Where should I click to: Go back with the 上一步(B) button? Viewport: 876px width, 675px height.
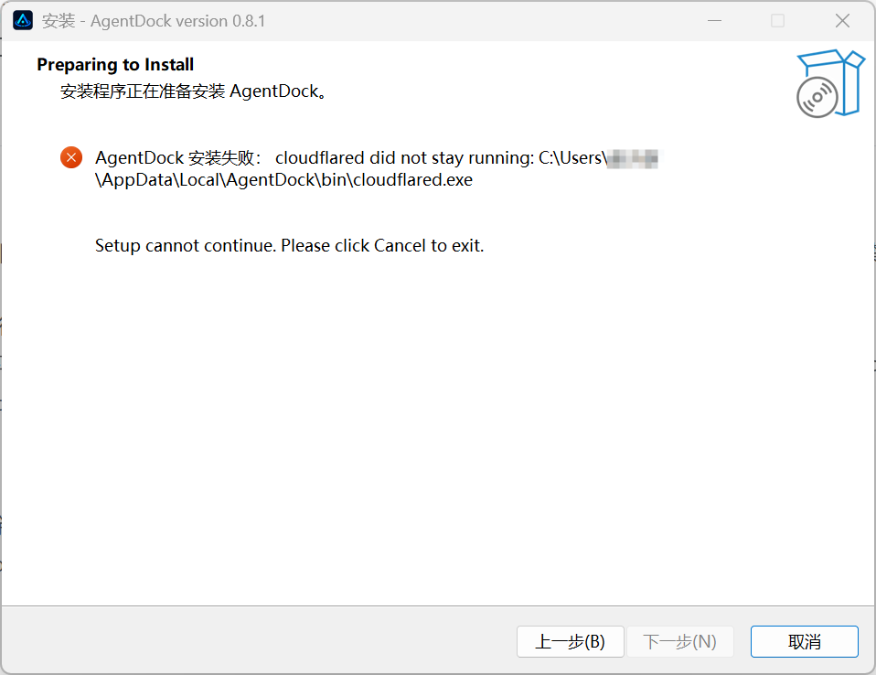tap(571, 641)
